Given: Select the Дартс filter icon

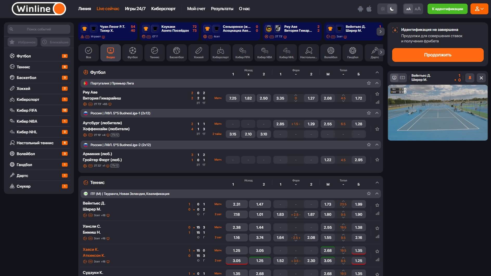Looking at the screenshot, I should [374, 53].
